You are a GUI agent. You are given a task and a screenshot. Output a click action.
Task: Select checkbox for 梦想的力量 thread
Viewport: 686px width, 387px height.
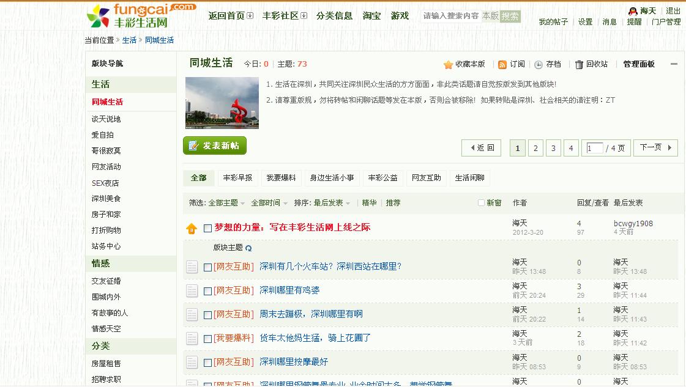click(x=208, y=228)
